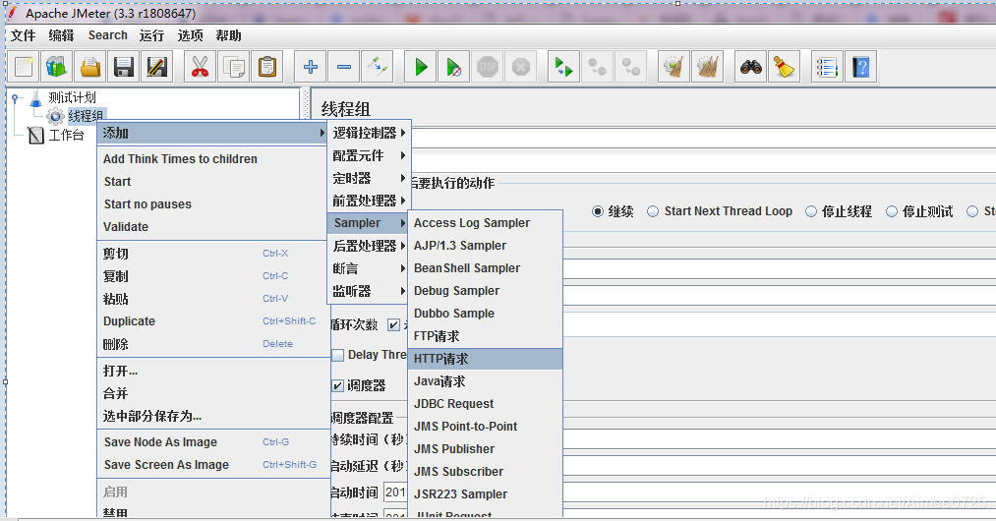Click the Open file folder icon
Viewport: 996px width, 521px height.
pos(90,67)
